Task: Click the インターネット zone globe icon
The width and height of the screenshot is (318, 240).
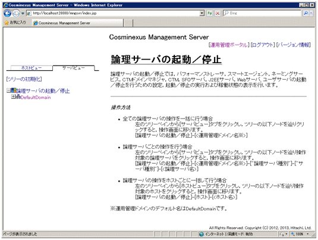Action: [x=201, y=234]
